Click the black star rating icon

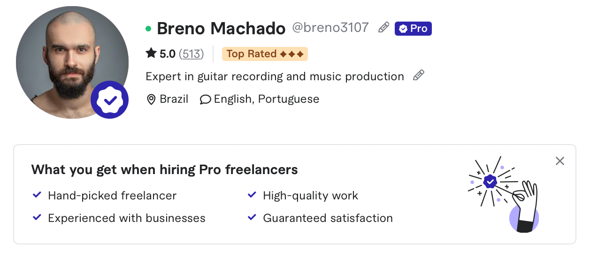click(151, 53)
